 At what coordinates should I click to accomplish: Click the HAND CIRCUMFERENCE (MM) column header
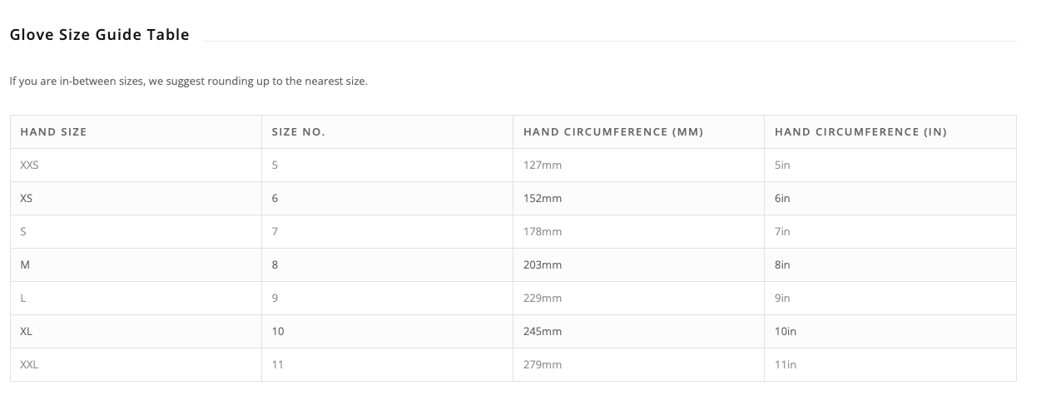tap(613, 132)
